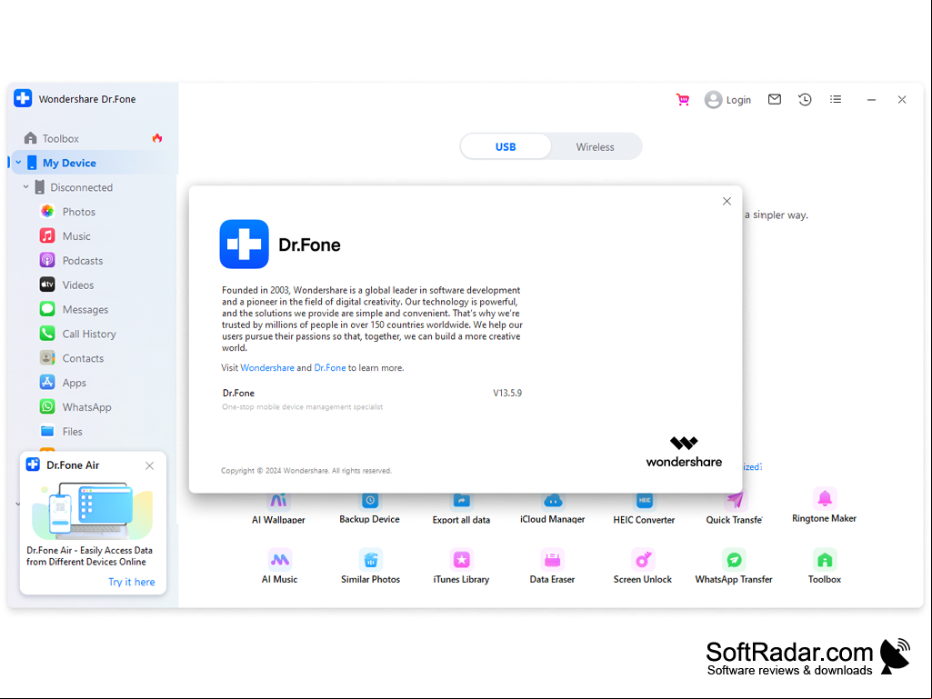Switch to the Wireless connection tab
The width and height of the screenshot is (932, 699).
tap(595, 147)
